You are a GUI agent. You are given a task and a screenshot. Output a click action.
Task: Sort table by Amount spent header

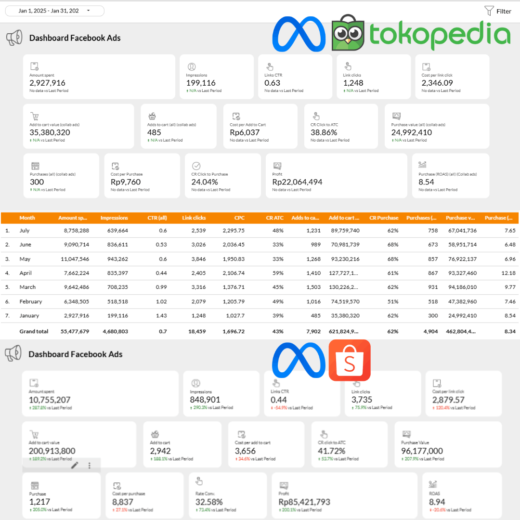(x=73, y=218)
